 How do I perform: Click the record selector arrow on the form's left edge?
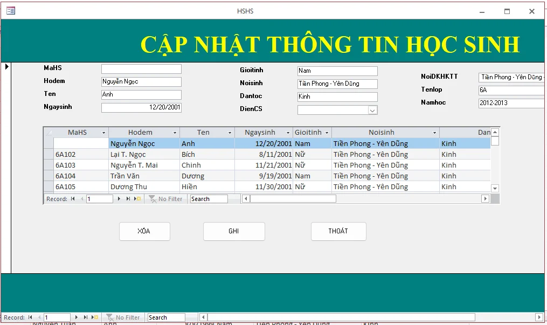pos(7,66)
